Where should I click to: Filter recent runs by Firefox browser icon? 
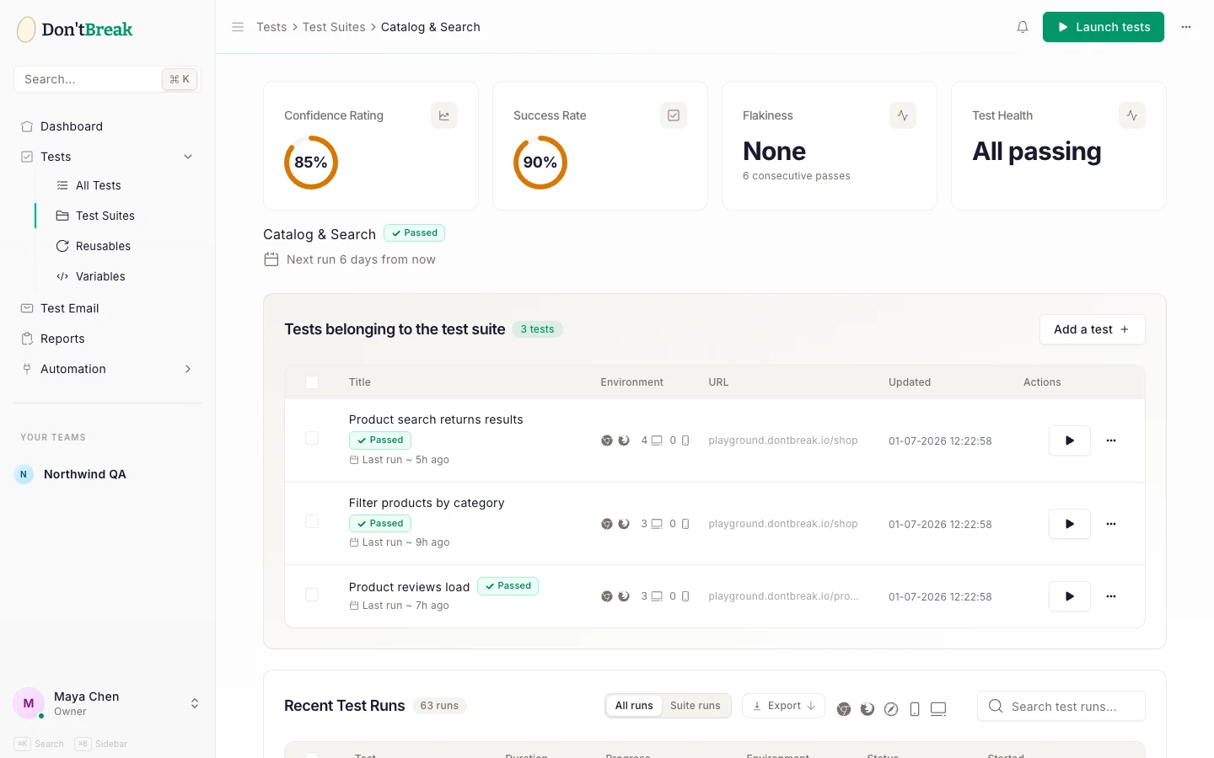pyautogui.click(x=868, y=709)
